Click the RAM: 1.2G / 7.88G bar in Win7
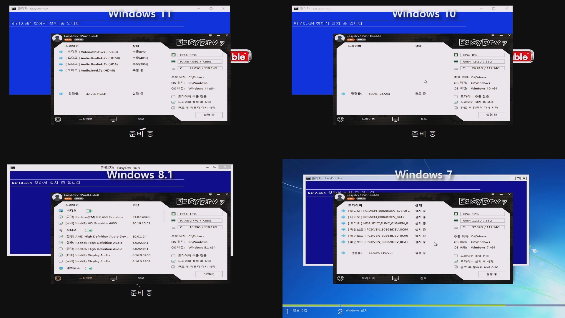This screenshot has width=565, height=318. [483, 221]
